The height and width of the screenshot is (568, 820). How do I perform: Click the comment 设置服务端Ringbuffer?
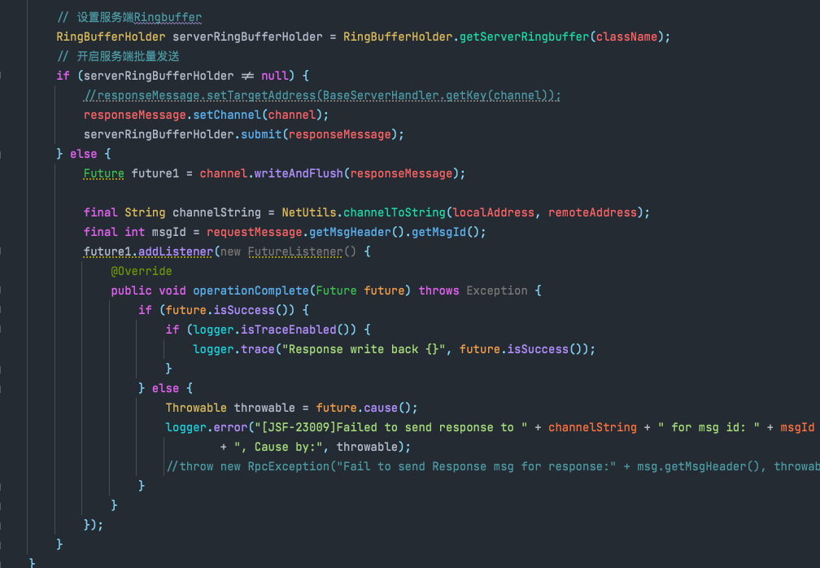click(129, 17)
